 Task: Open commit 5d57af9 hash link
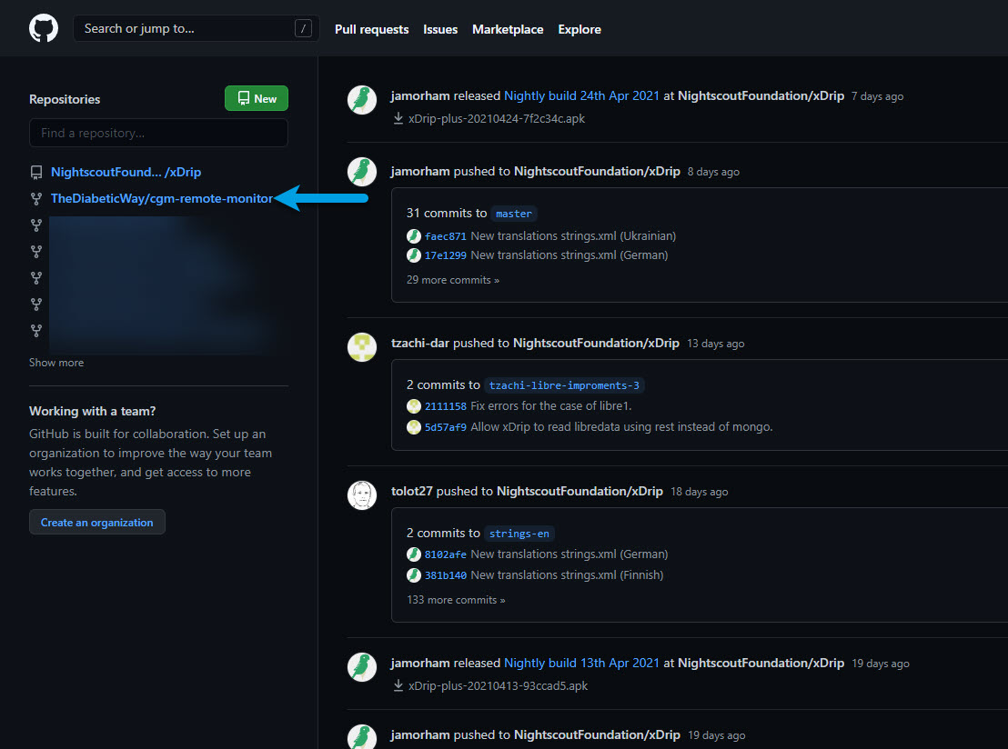pyautogui.click(x=445, y=427)
